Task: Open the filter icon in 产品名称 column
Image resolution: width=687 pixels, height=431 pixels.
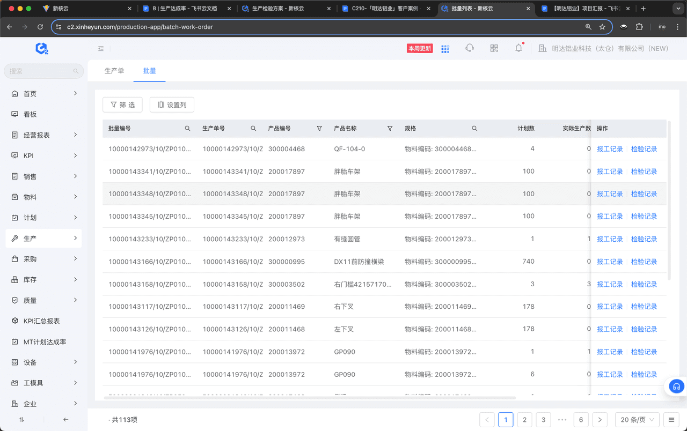Action: pyautogui.click(x=390, y=129)
